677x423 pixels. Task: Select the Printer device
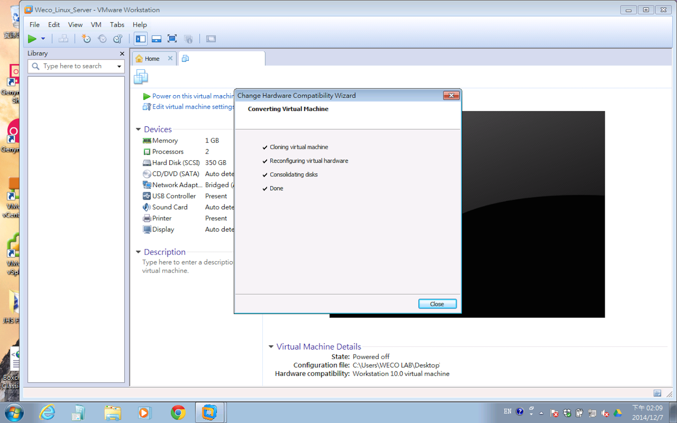(188, 218)
